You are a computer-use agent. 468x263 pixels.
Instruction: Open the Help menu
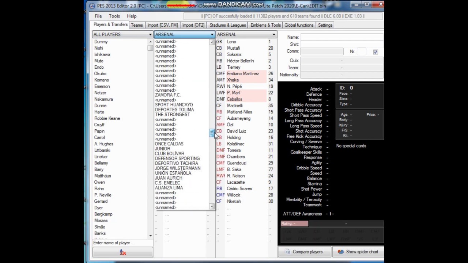click(132, 16)
